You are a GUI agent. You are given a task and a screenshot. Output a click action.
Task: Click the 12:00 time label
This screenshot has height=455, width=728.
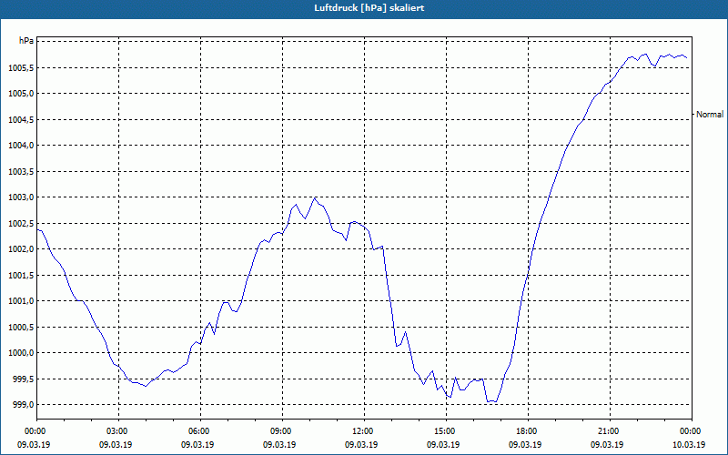(x=365, y=431)
